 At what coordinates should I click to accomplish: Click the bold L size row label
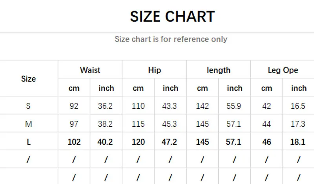click(28, 142)
